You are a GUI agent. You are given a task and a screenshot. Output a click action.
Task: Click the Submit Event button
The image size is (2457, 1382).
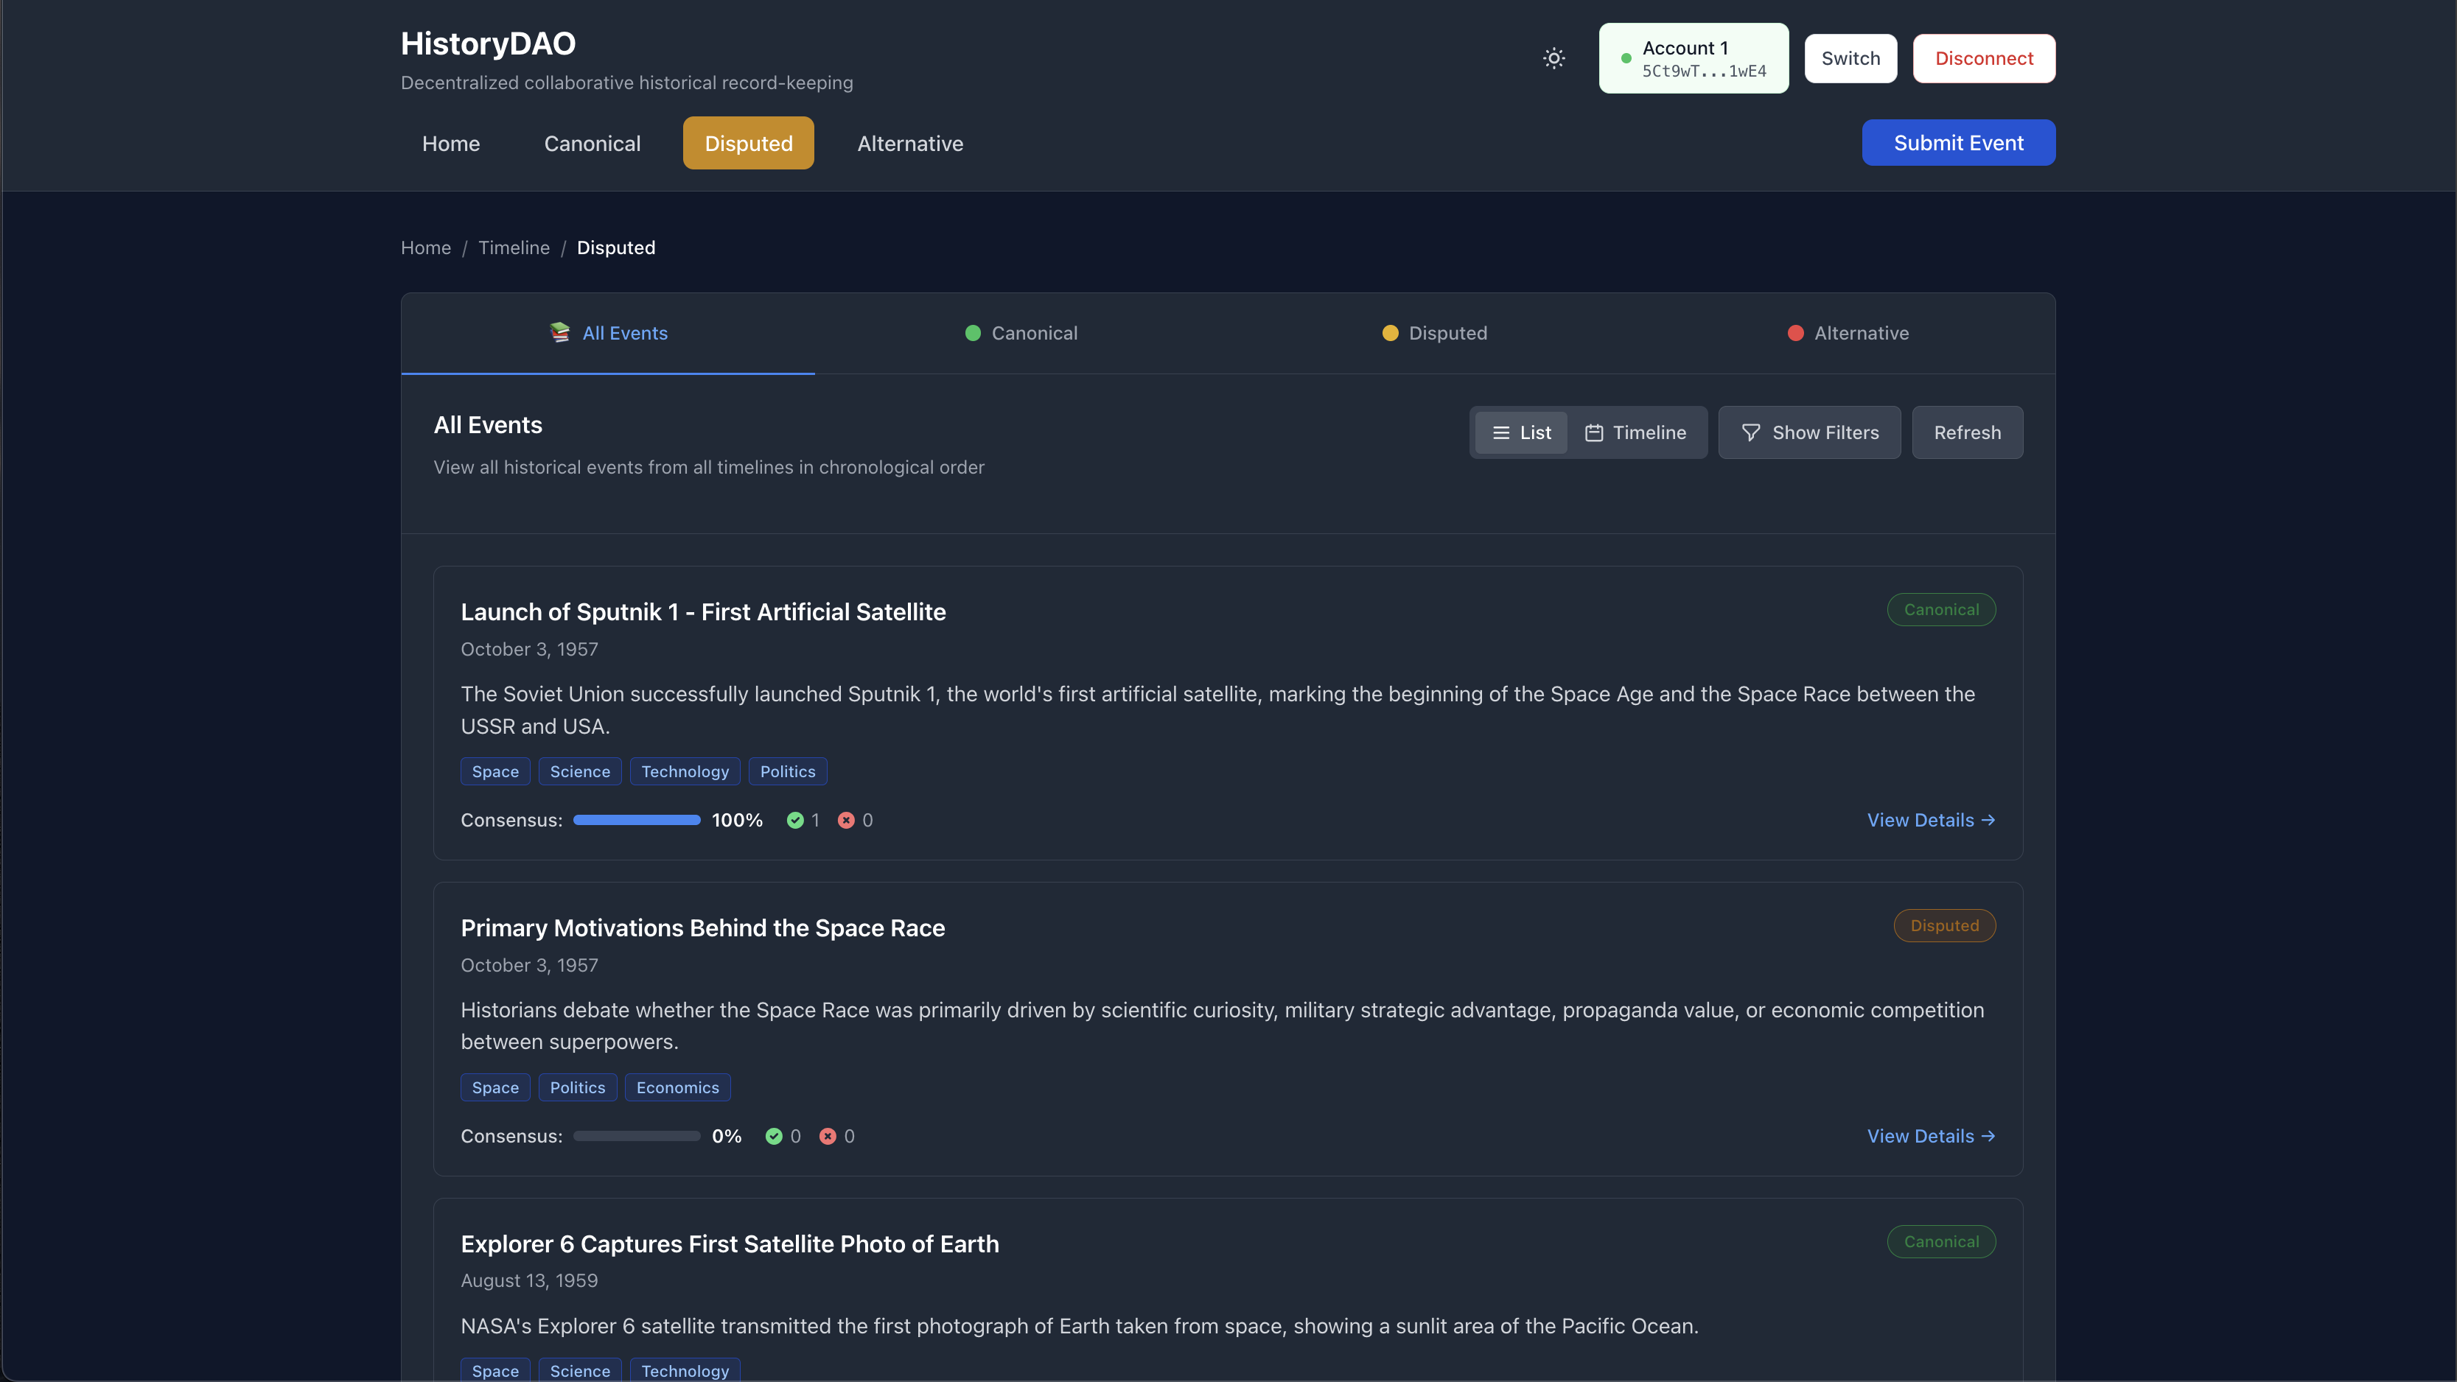[x=1958, y=143]
